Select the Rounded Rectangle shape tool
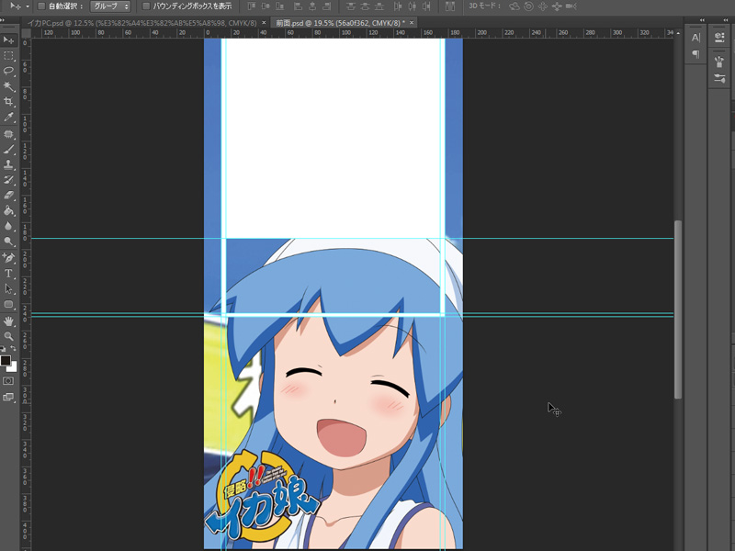735x551 pixels. (x=8, y=305)
